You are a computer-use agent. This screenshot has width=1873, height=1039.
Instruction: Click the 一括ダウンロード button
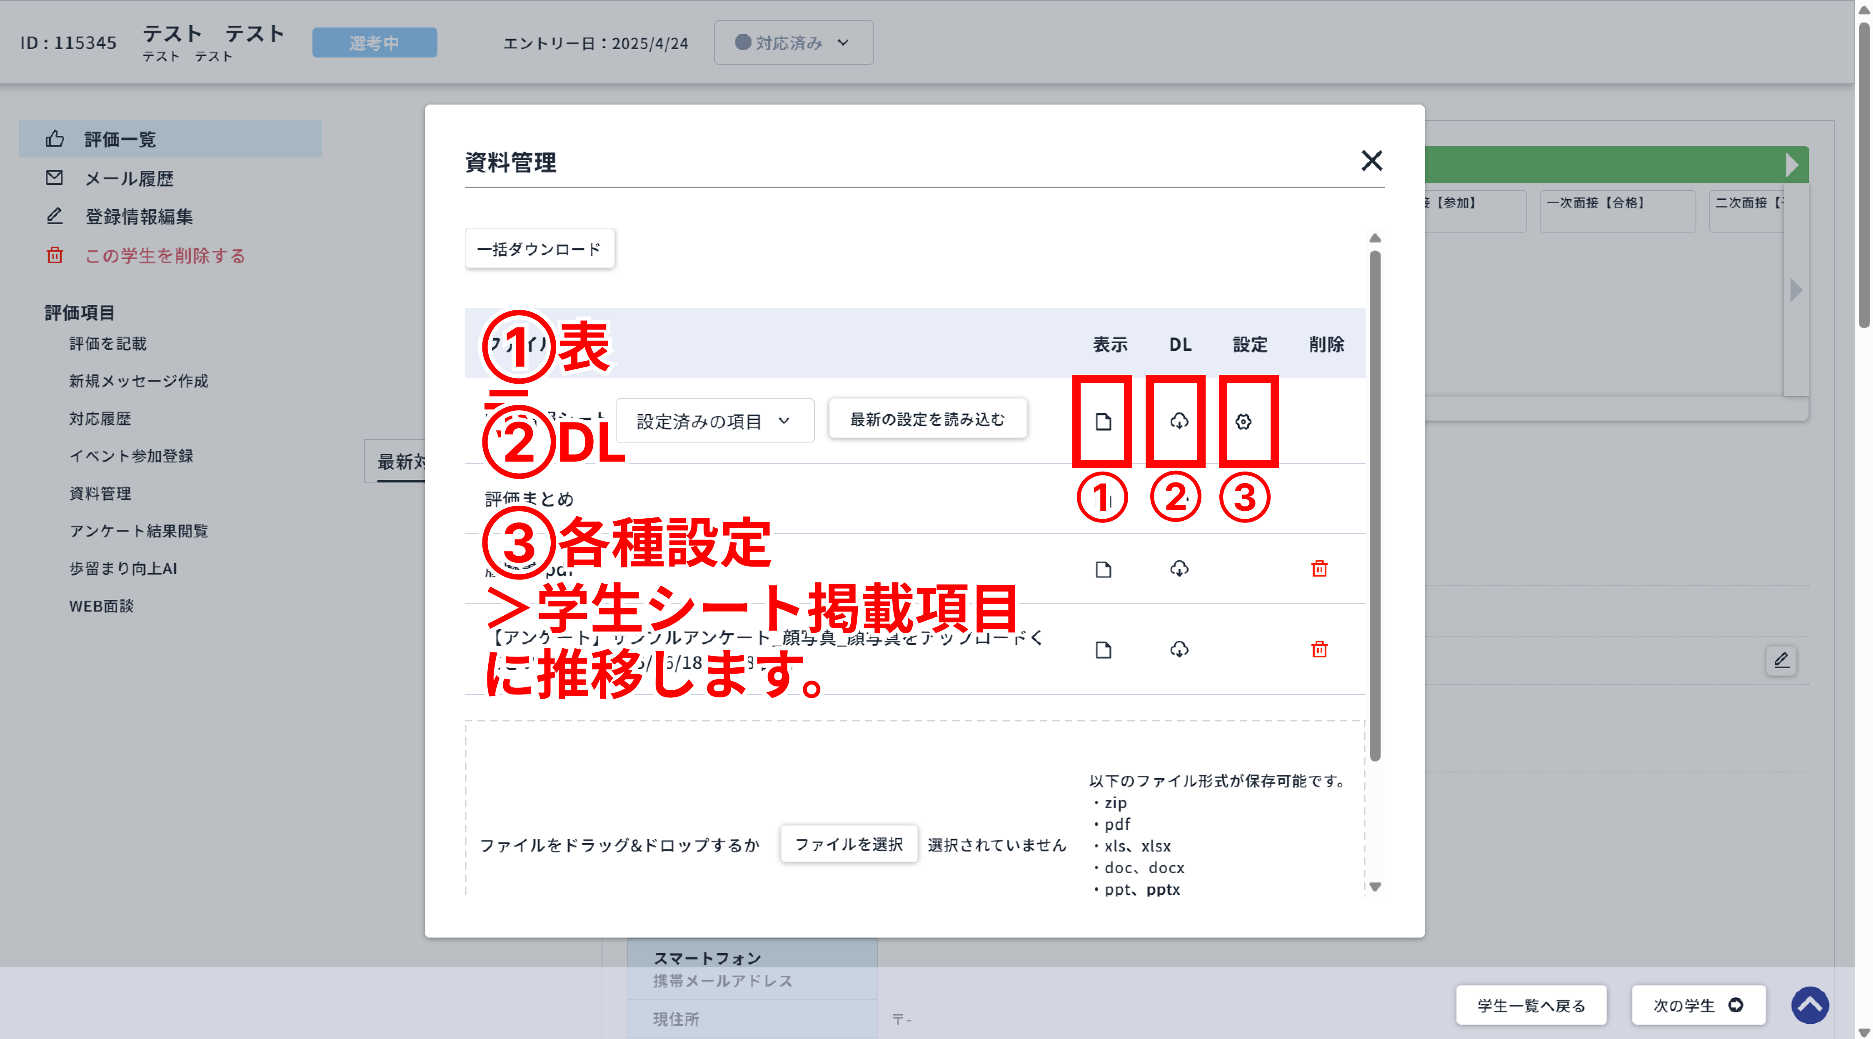click(539, 248)
